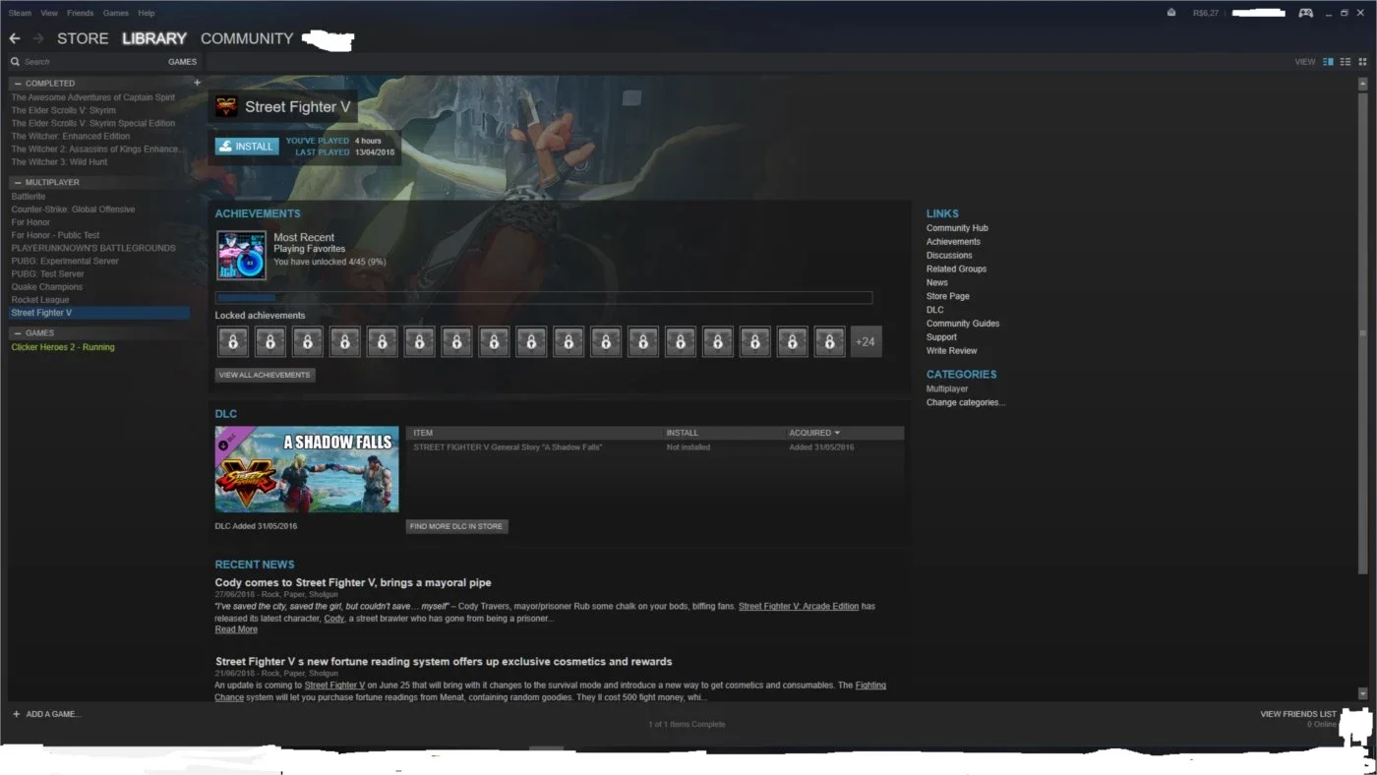
Task: Open the Community Hub link
Action: click(x=957, y=228)
